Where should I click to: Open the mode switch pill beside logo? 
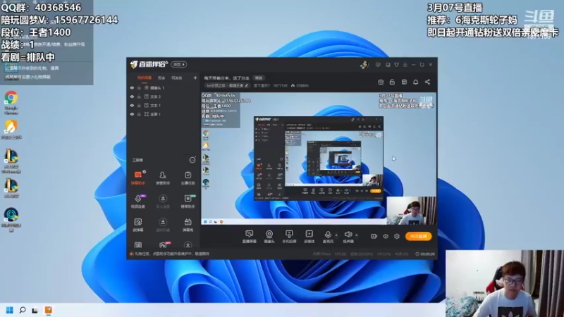click(179, 65)
